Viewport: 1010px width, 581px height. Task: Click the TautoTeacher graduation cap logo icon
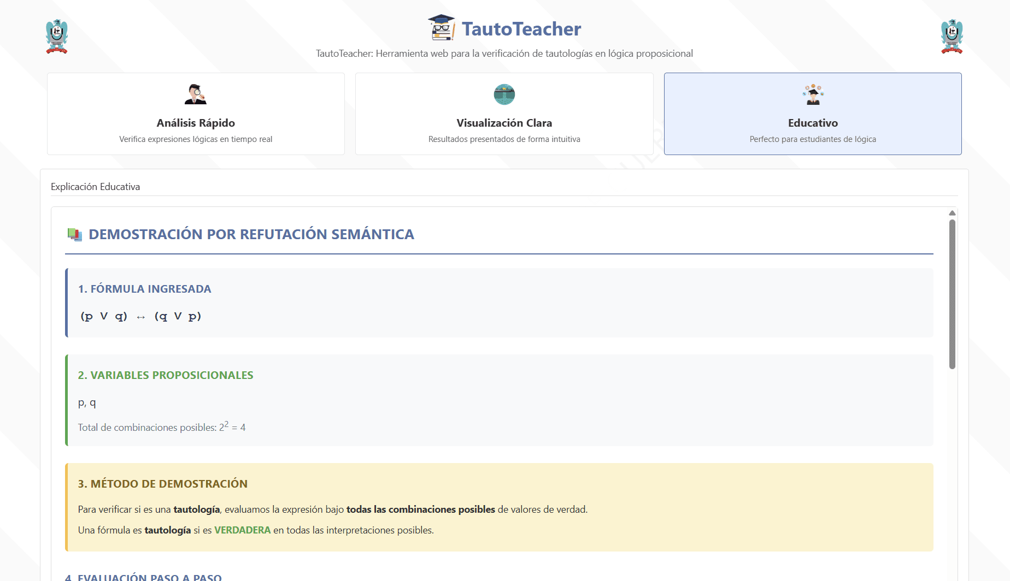[x=441, y=28]
